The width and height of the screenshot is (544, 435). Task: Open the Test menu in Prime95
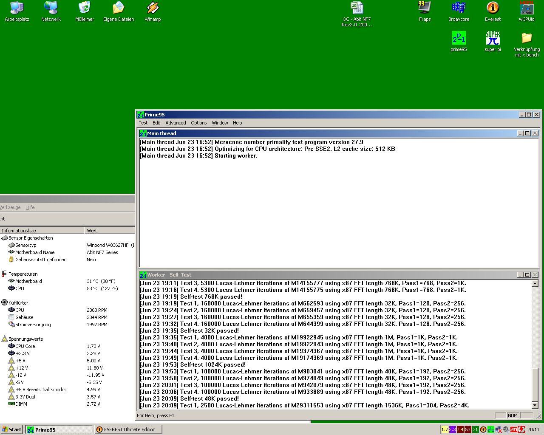click(143, 123)
